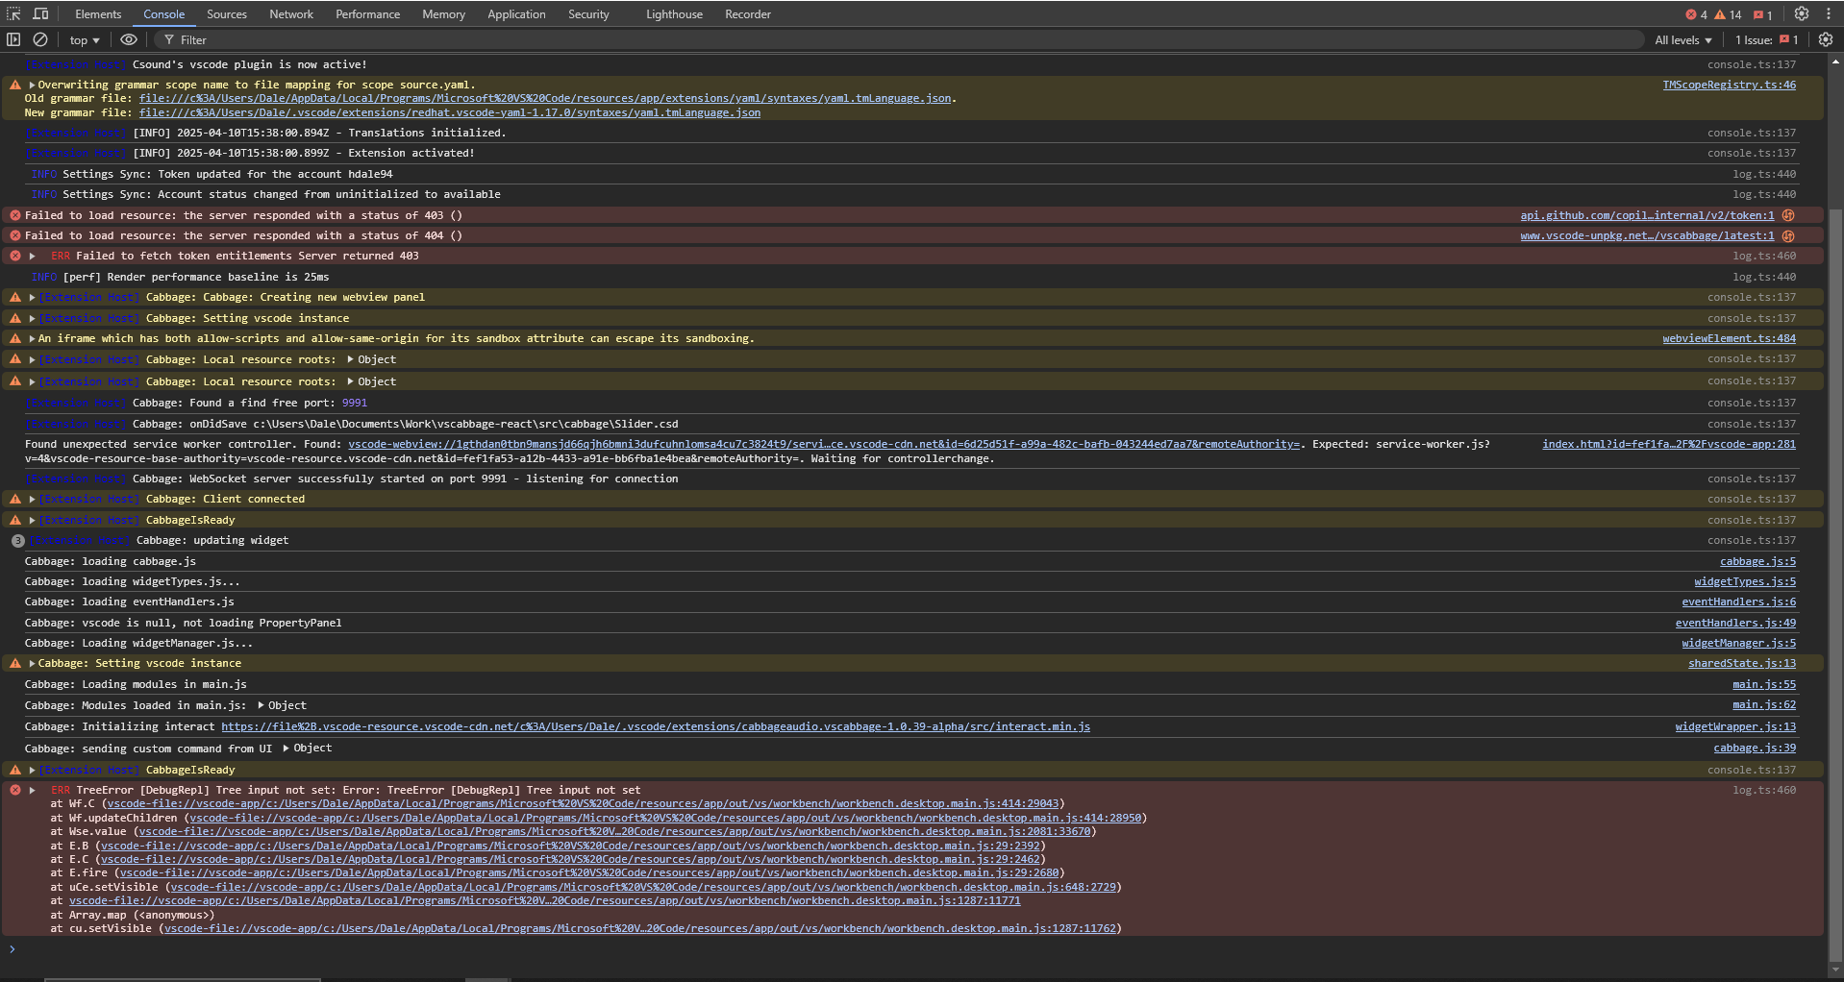The height and width of the screenshot is (982, 1844).
Task: Expand the TreeError DebugRepl error entry
Action: coord(32,790)
